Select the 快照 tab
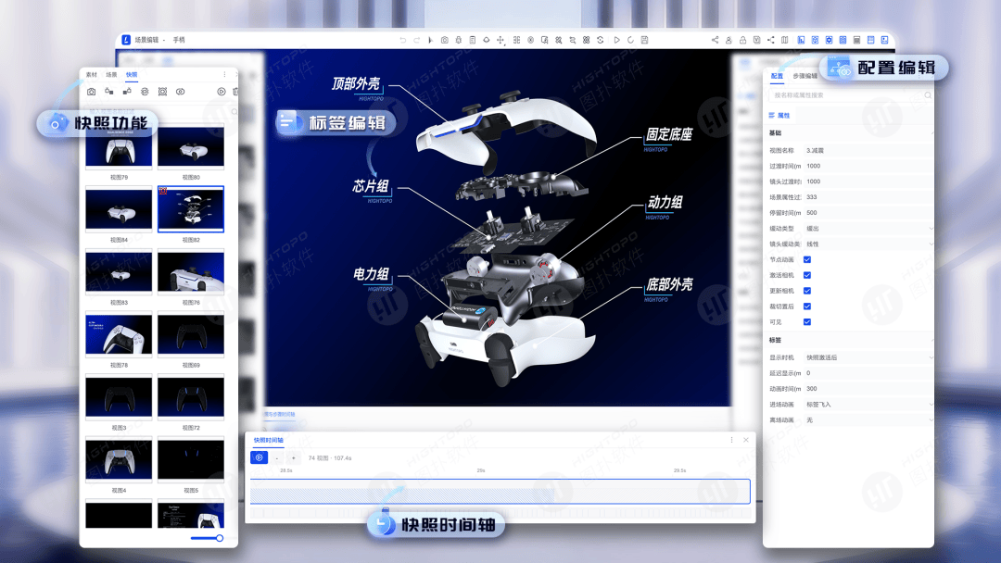Viewport: 1001px width, 563px height. [x=132, y=75]
